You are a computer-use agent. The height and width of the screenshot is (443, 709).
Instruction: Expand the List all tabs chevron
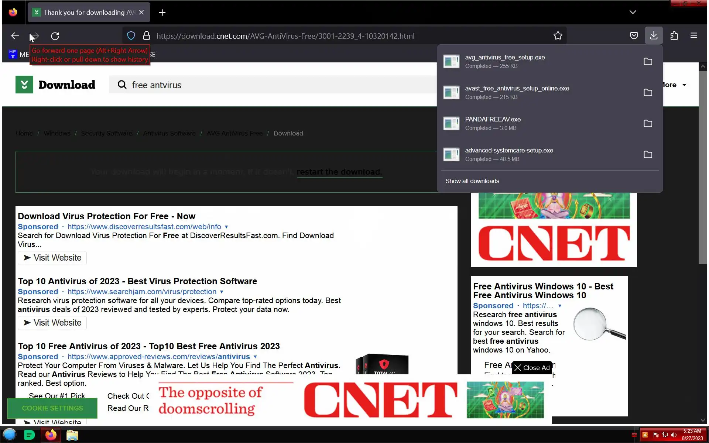[633, 12]
